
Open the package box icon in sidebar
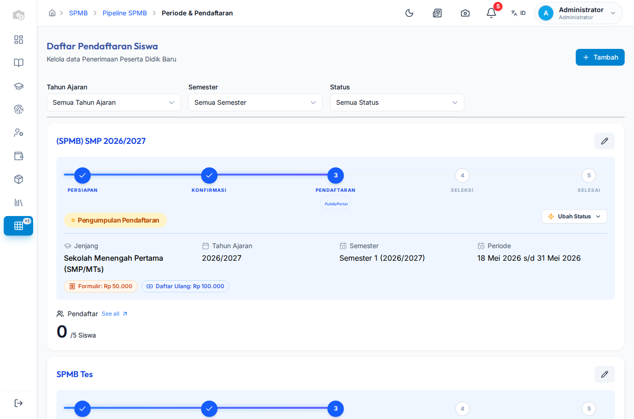(19, 179)
